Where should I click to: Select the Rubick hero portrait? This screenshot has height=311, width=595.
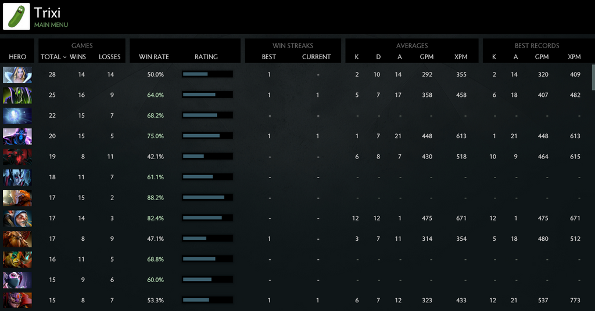[x=17, y=95]
